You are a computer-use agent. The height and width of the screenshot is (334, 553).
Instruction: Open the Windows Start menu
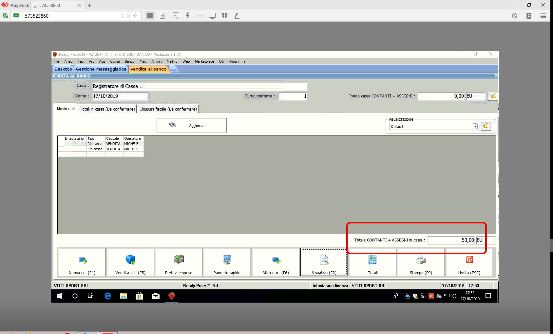59,296
